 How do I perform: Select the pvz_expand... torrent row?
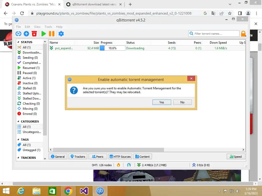point(147,48)
